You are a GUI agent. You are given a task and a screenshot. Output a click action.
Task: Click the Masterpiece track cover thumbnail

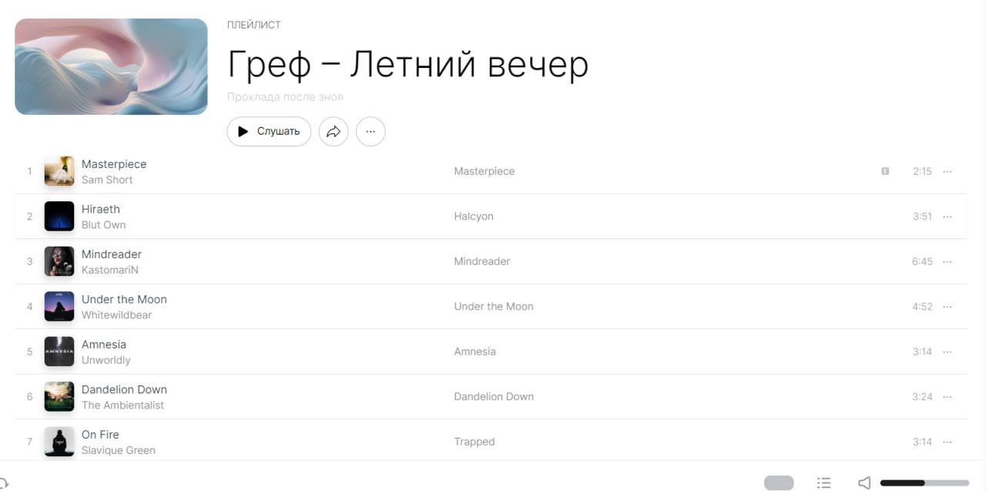[x=59, y=171]
